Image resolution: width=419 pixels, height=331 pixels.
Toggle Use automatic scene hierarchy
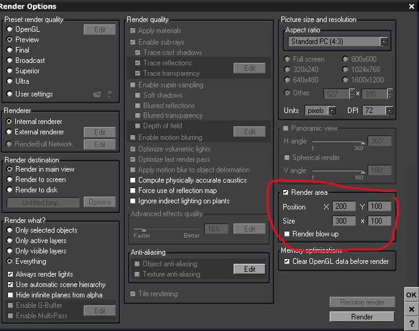[10, 285]
